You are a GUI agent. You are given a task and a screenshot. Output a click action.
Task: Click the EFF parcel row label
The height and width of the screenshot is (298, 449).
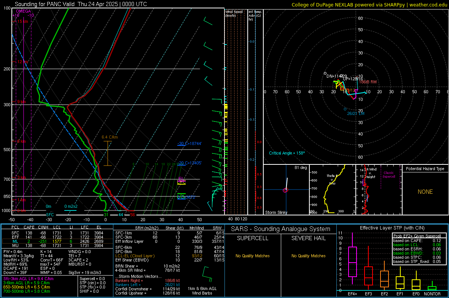[15, 237]
